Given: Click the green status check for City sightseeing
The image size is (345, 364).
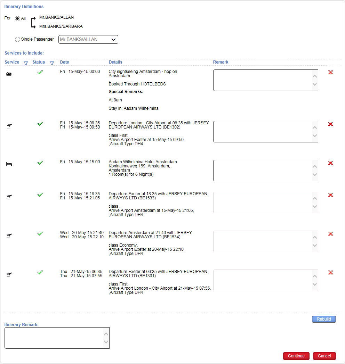Looking at the screenshot, I should coord(40,73).
